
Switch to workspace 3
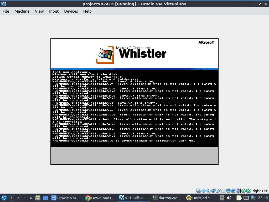coord(24,198)
